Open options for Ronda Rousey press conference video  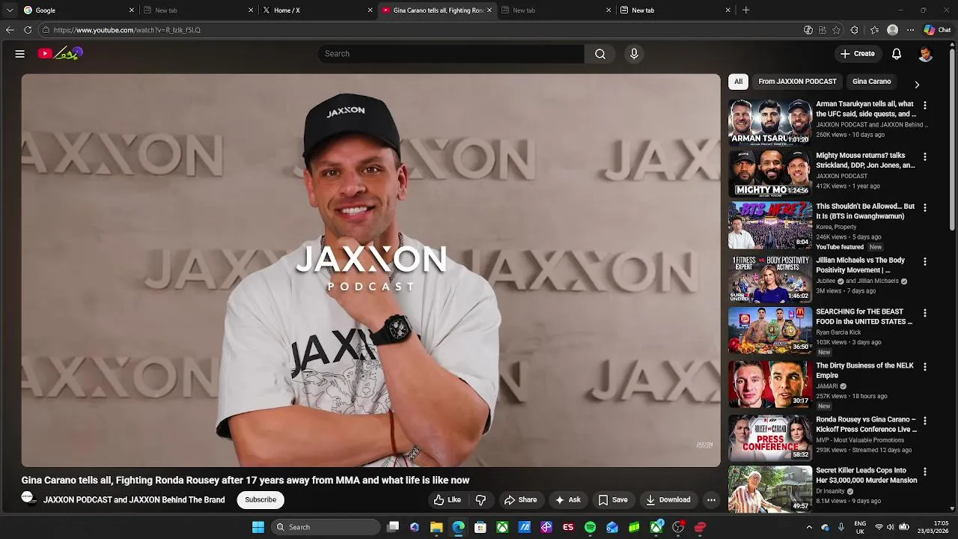click(925, 421)
